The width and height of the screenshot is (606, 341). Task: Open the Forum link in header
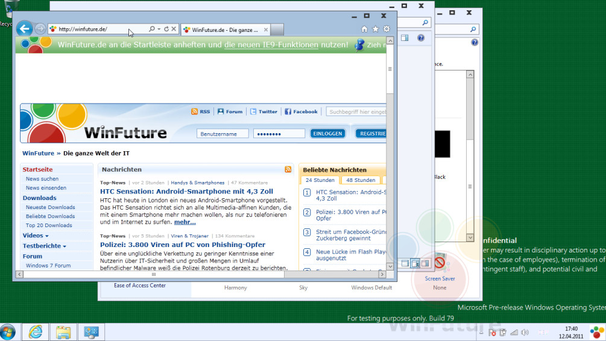pyautogui.click(x=230, y=111)
